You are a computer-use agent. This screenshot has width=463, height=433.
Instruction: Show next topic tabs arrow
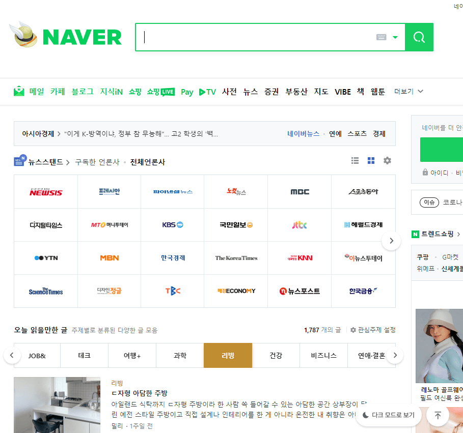395,355
